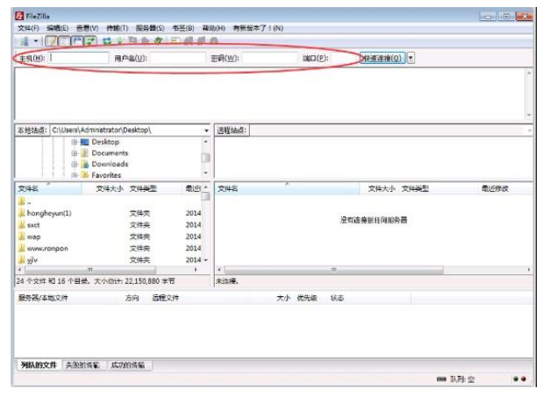Toggle the transfer queue display
Screen dimensions: 549x396
[x=90, y=41]
